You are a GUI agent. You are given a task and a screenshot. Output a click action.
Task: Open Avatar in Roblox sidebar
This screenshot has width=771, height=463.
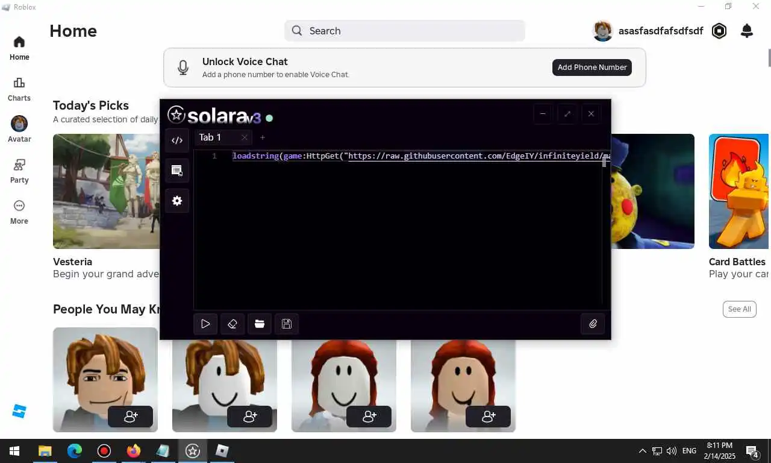click(x=19, y=130)
